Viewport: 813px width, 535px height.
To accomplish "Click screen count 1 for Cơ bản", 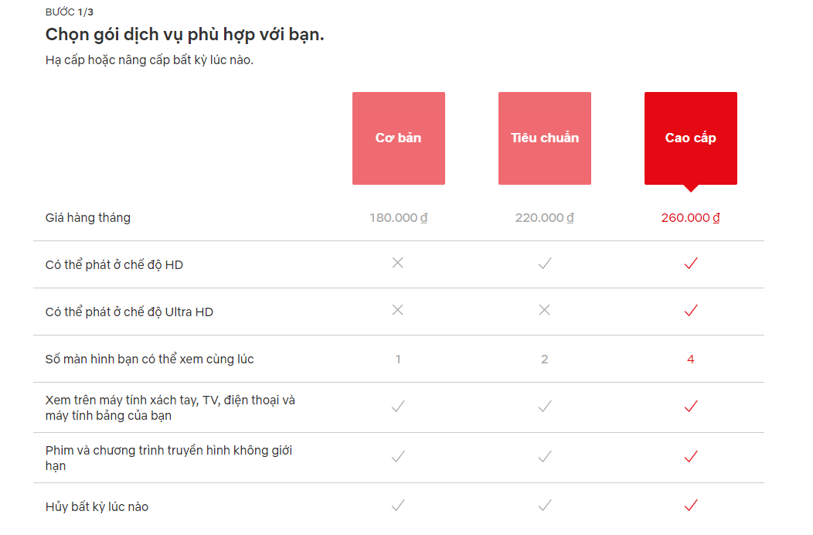I will pos(398,359).
